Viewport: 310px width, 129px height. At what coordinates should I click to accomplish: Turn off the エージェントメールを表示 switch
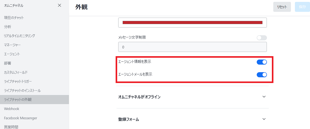262,75
